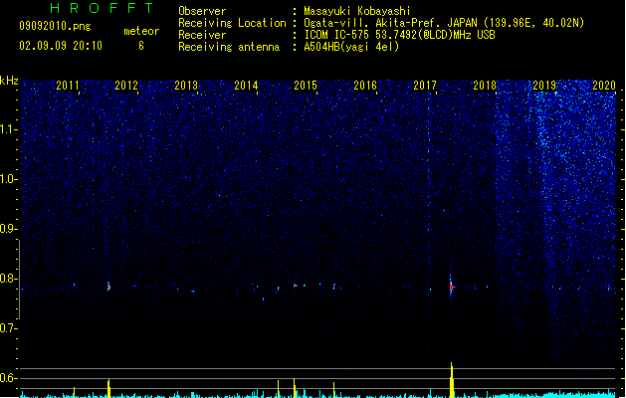Screen dimensions: 626x398
Task: Click the A504HB(yagi 4el) antenna text
Action: tap(351, 47)
